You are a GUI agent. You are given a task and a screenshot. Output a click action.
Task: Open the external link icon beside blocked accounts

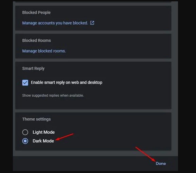click(92, 23)
